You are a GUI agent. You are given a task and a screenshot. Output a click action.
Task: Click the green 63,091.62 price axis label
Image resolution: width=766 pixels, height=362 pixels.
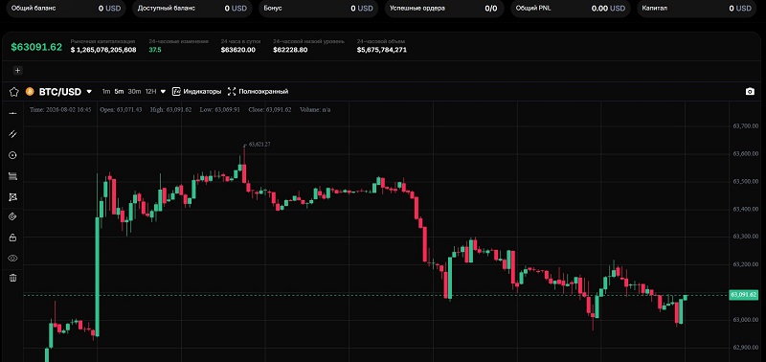pyautogui.click(x=743, y=295)
